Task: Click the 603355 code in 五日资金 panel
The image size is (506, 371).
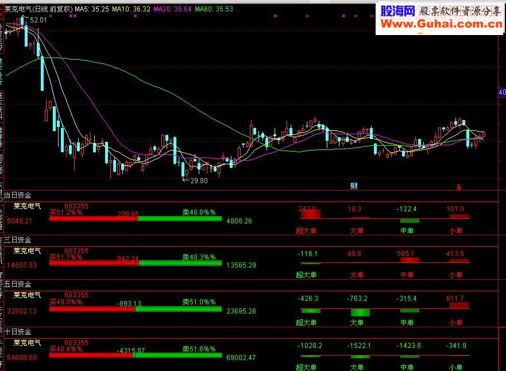Action: (76, 295)
